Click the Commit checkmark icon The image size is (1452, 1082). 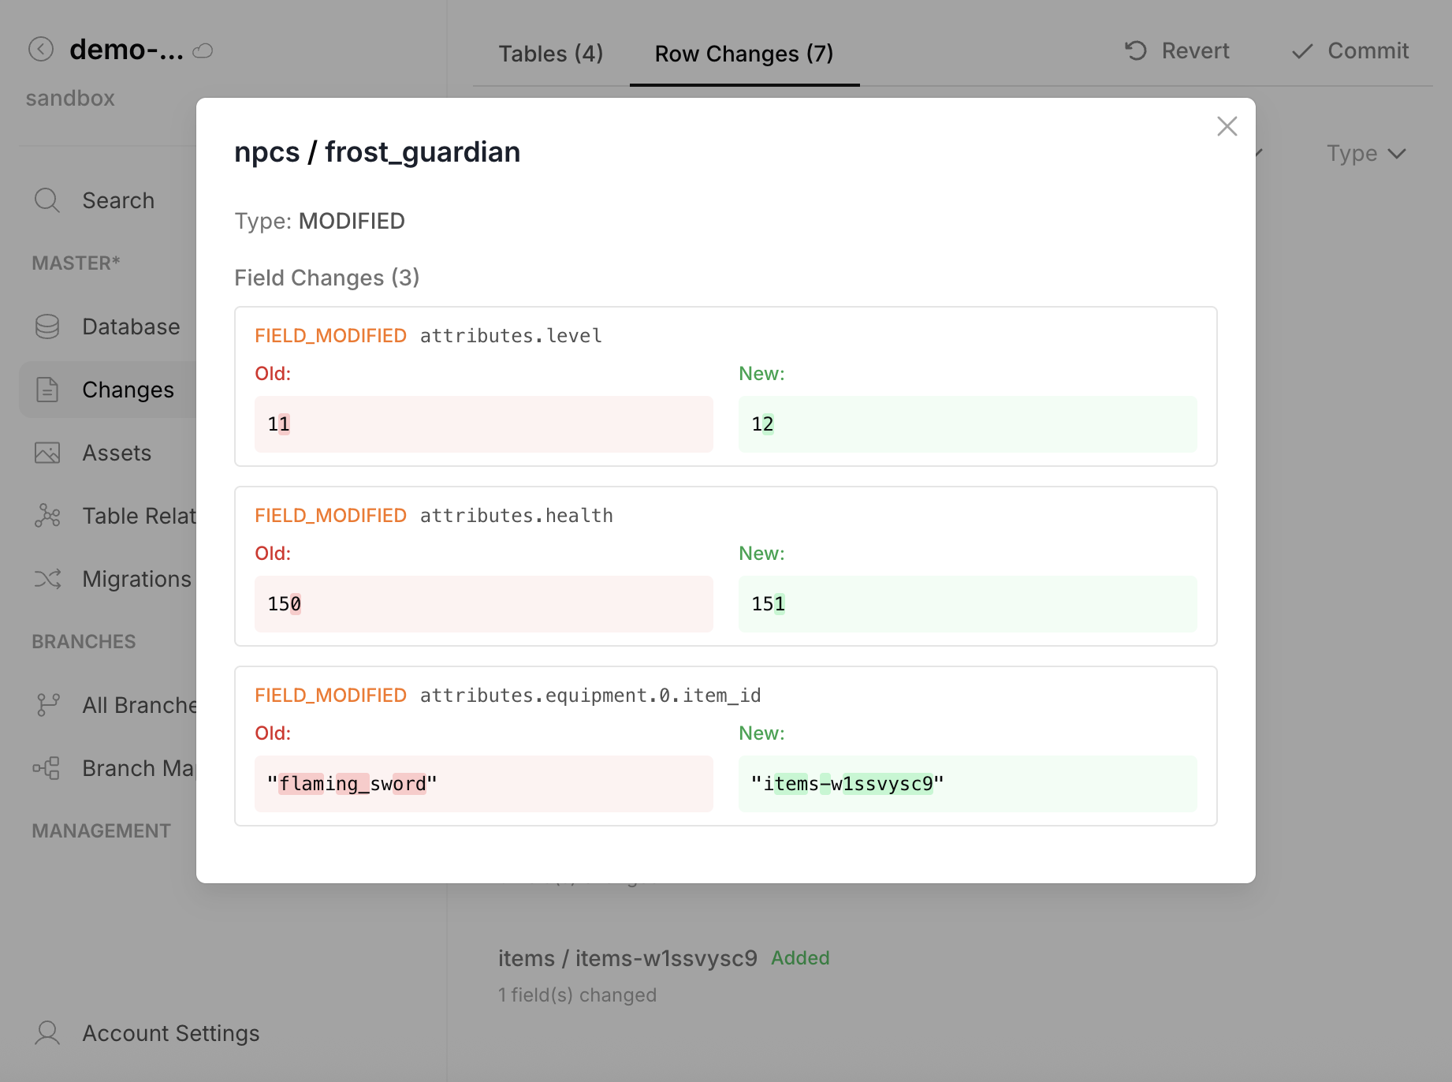pos(1302,50)
